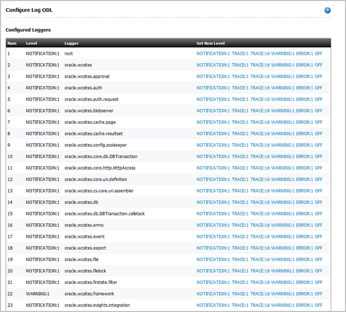Select row number 14 cell
This screenshot has height=312, width=346.
pyautogui.click(x=10, y=203)
